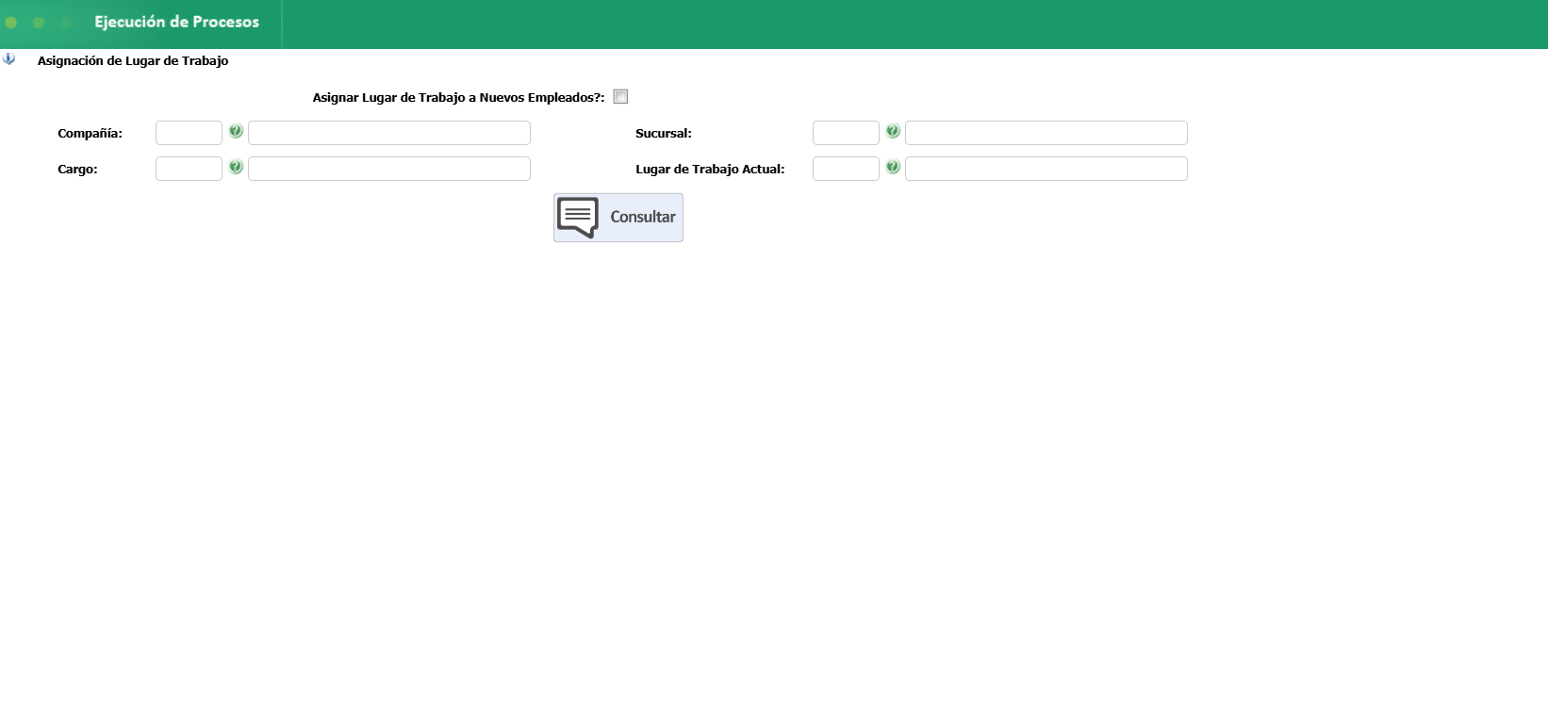Screen dimensions: 1548x716
Task: Click the Consultar button
Action: pyautogui.click(x=618, y=218)
